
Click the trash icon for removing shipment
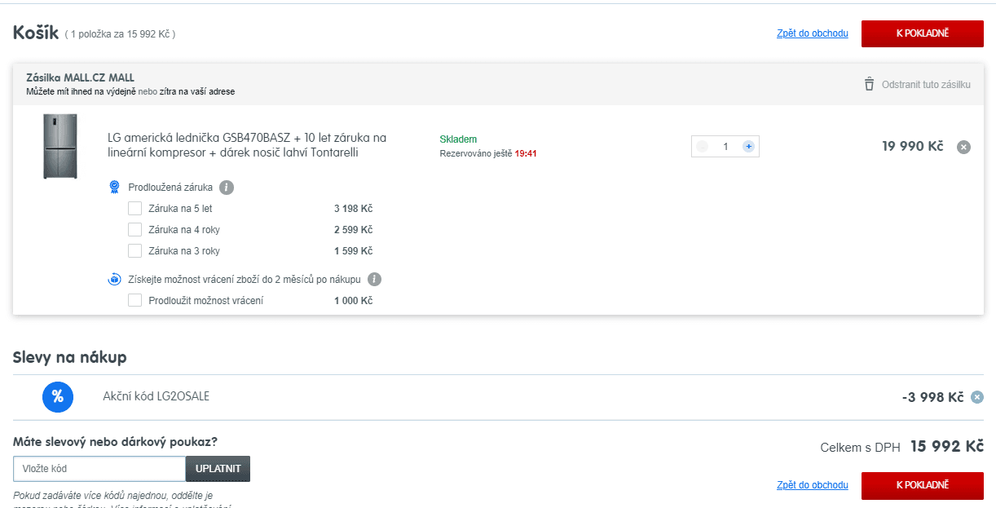869,84
